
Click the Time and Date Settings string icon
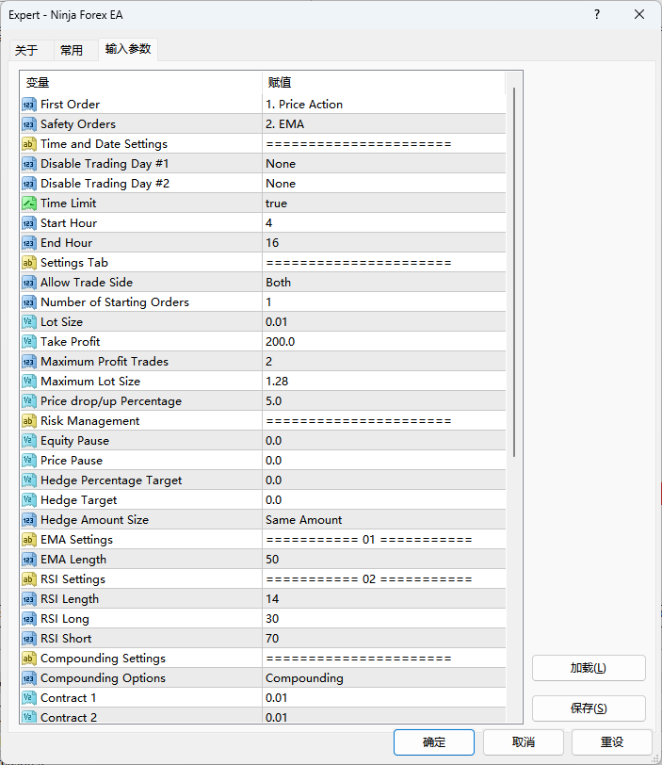coord(29,144)
